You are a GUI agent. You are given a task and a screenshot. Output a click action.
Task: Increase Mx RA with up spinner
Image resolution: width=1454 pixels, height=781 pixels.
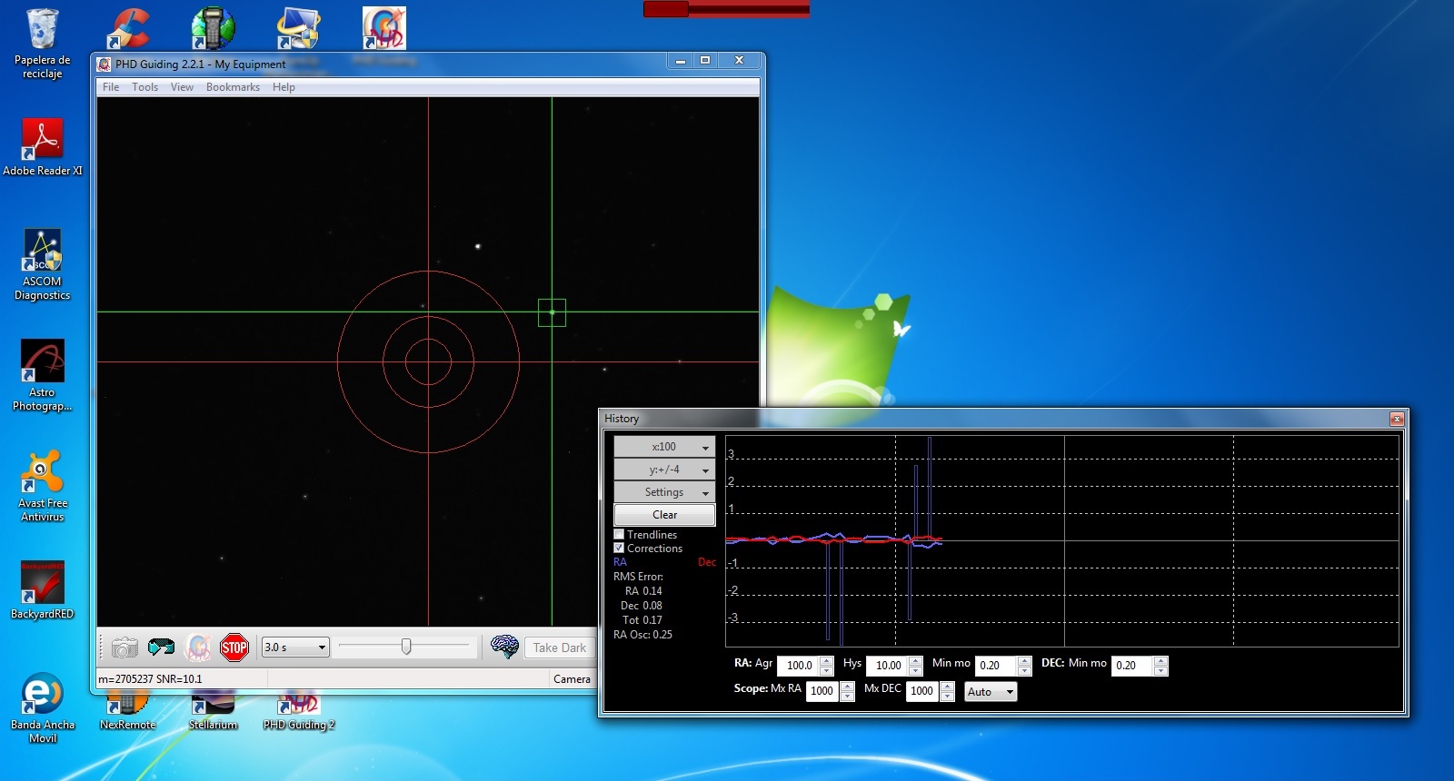[847, 687]
